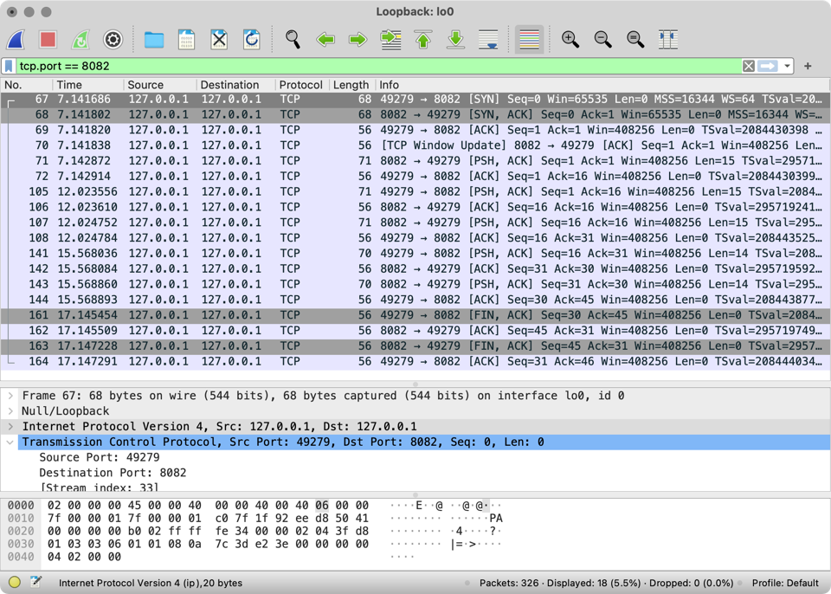Click in the tcp.port == 8082 filter field
This screenshot has width=831, height=594.
click(x=346, y=66)
